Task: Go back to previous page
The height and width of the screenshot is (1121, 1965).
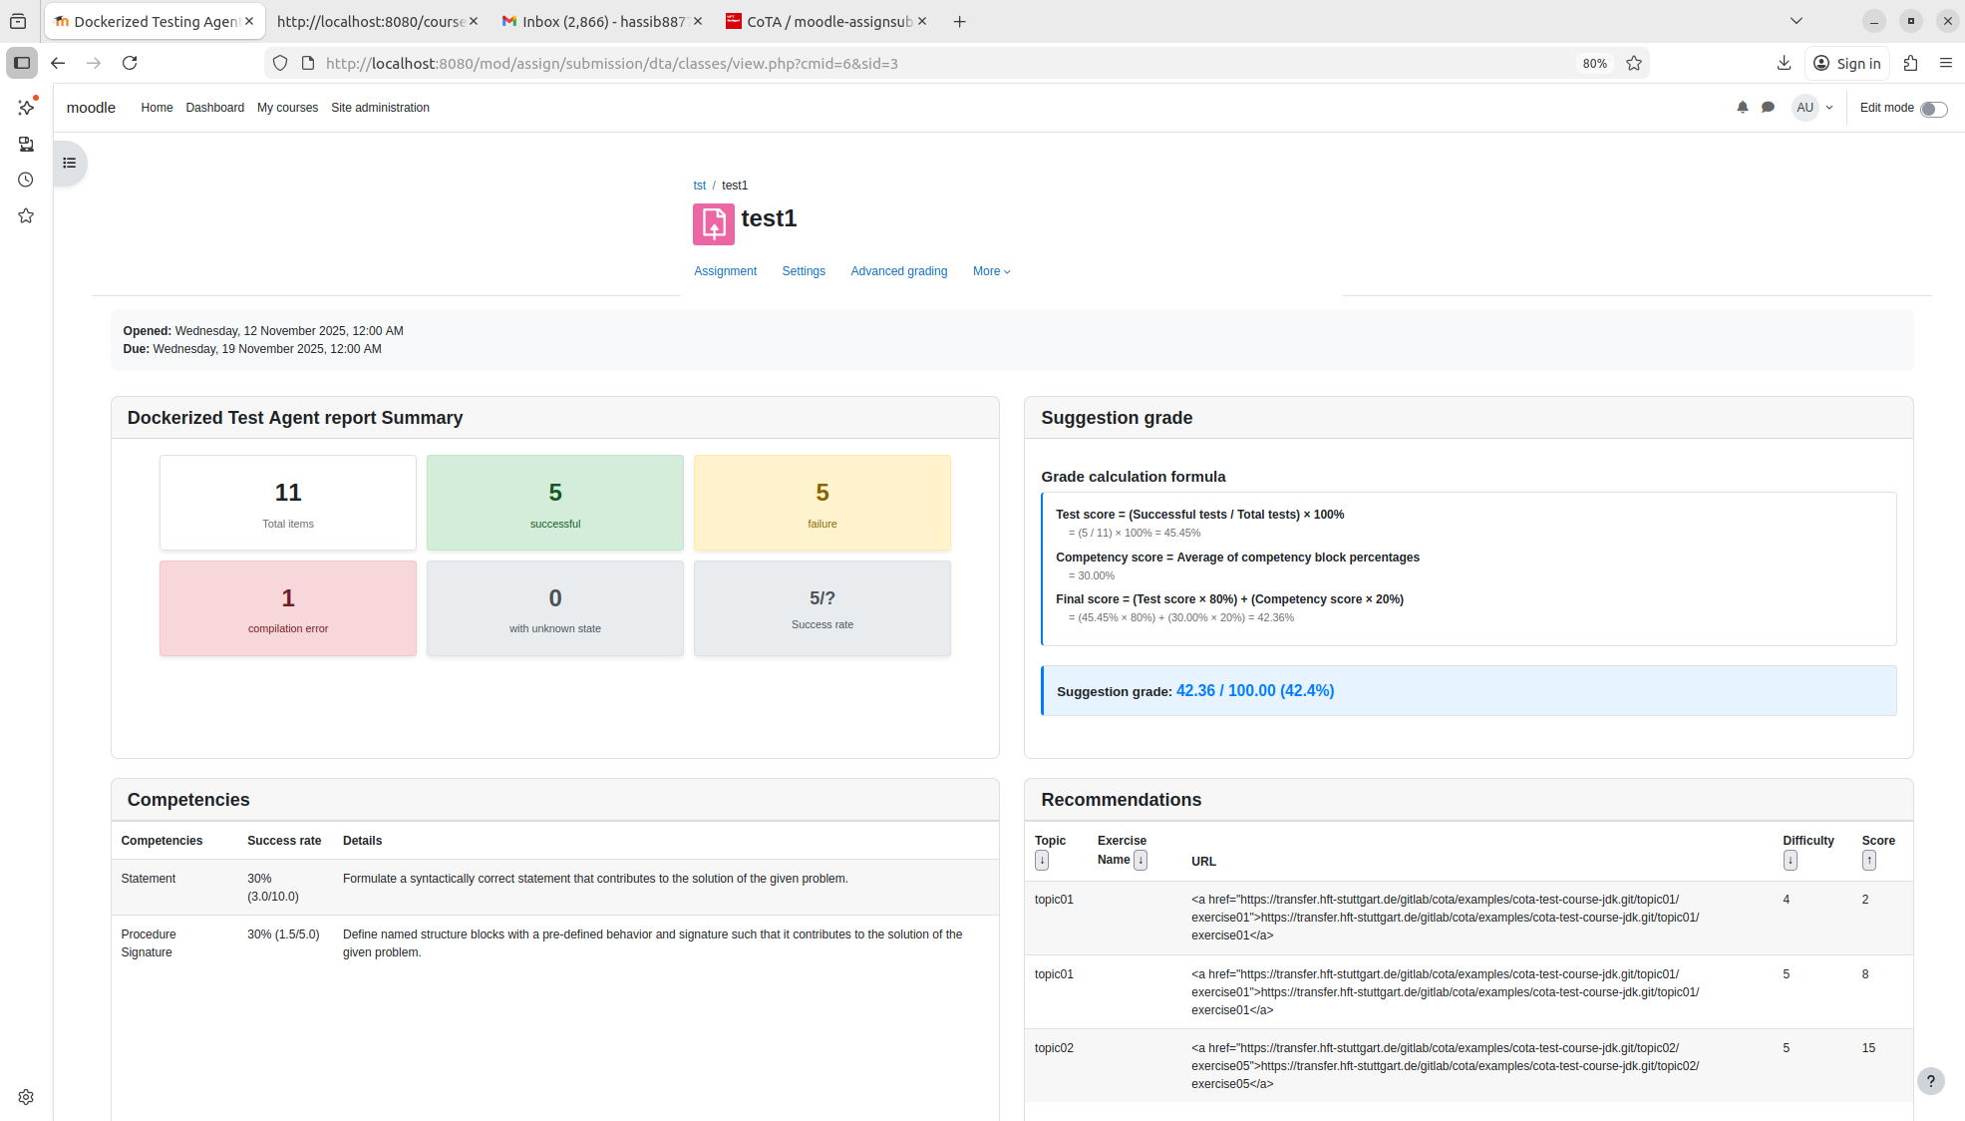Action: coord(58,63)
